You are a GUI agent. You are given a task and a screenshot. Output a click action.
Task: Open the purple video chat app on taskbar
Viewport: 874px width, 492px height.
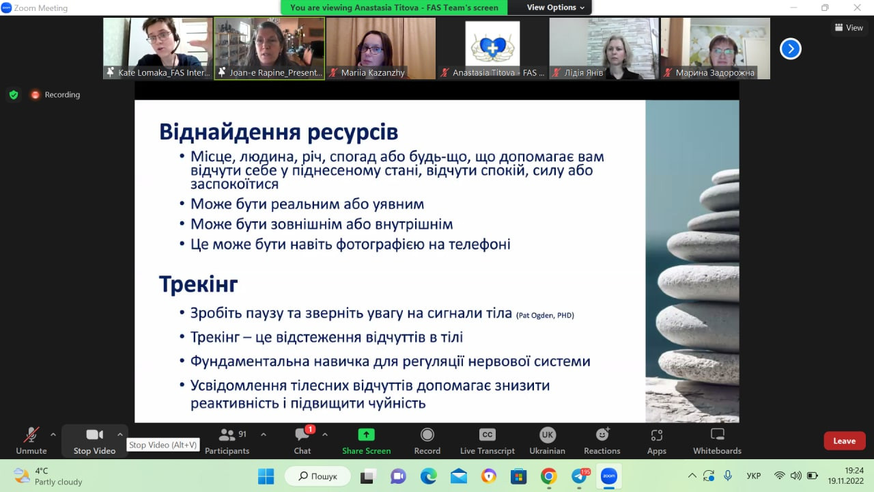(398, 476)
